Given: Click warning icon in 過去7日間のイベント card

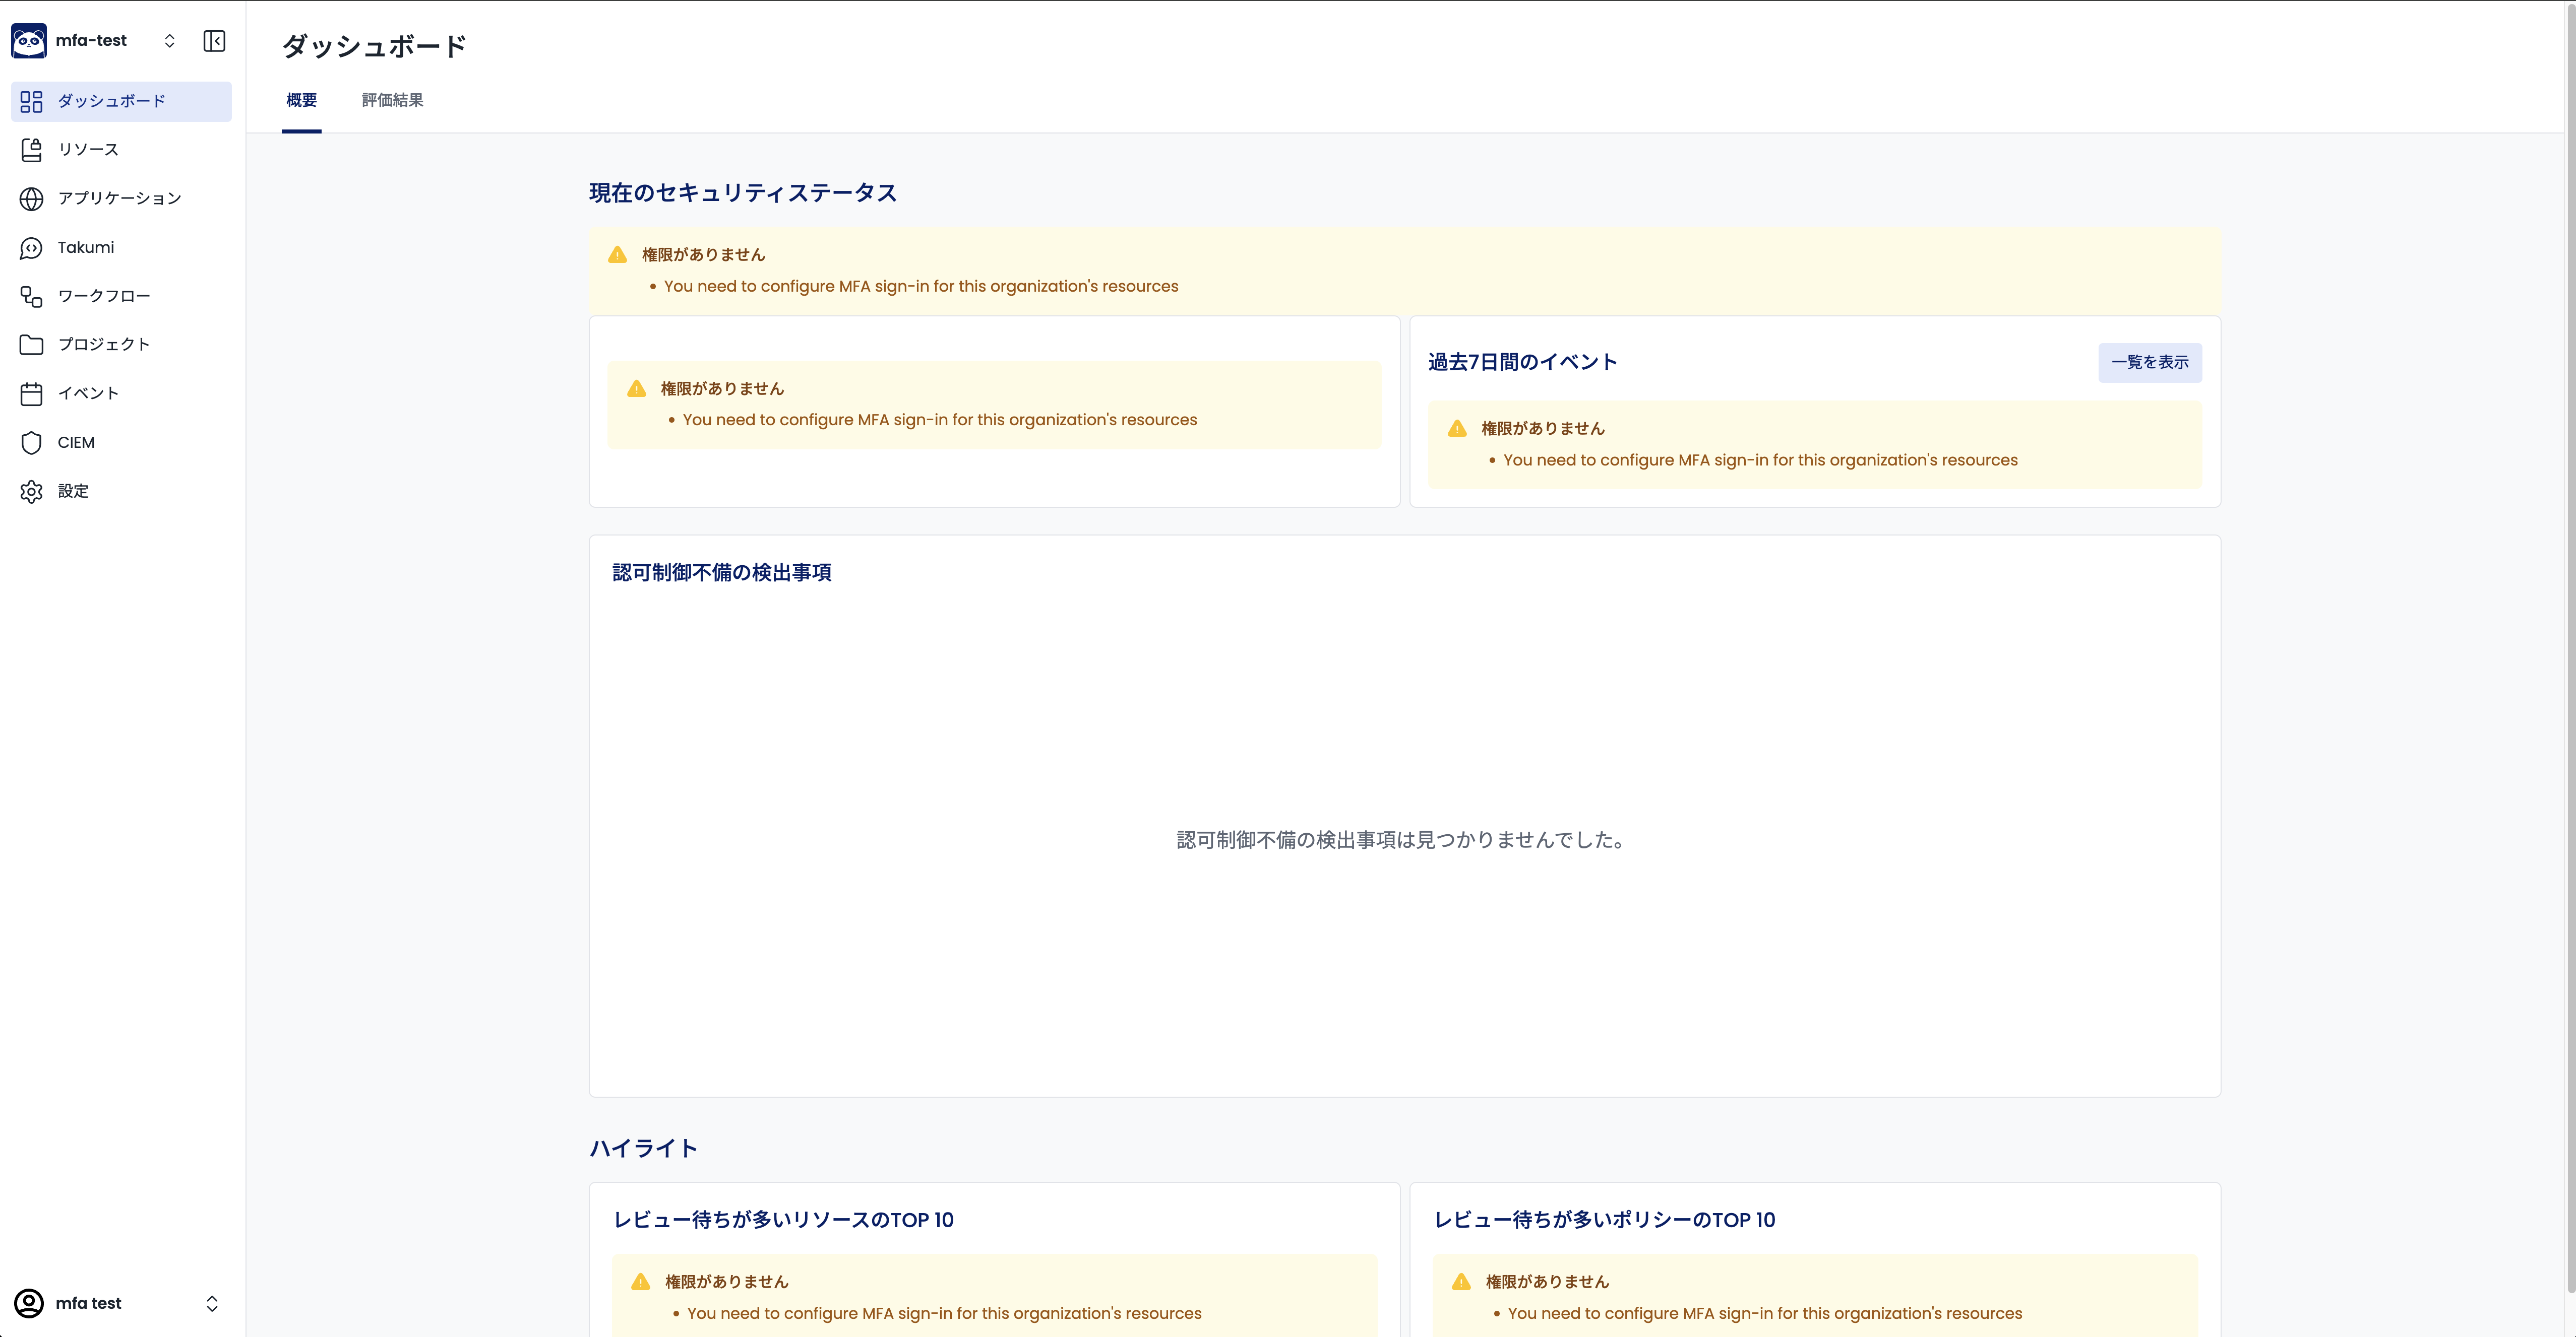Looking at the screenshot, I should point(1457,429).
